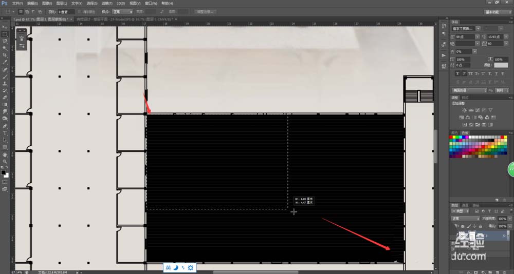Toggle the anti-alias checkbox in options bar

coord(80,12)
